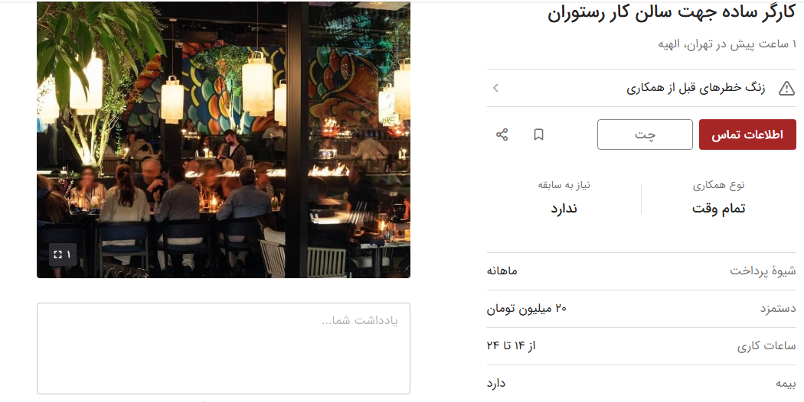Expand the زنگ خطرهای قبل از همکاری chevron

click(x=496, y=88)
